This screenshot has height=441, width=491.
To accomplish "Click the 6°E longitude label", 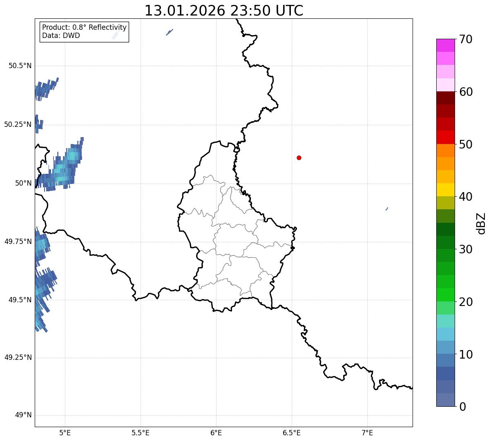I will [216, 433].
